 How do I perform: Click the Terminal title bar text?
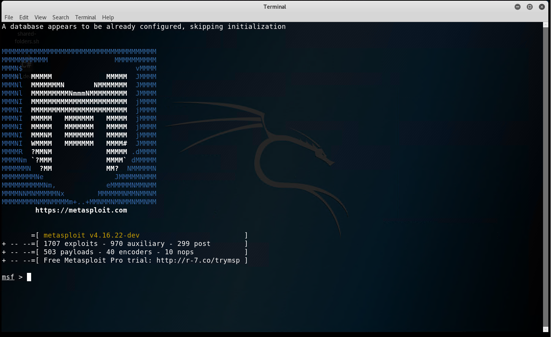point(275,7)
